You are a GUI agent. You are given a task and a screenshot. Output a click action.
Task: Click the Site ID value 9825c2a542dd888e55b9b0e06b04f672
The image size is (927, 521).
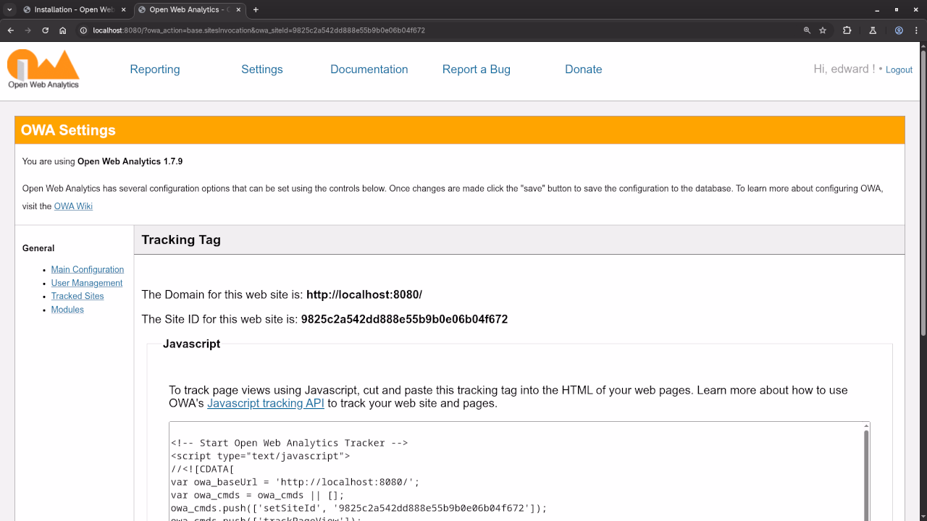404,319
